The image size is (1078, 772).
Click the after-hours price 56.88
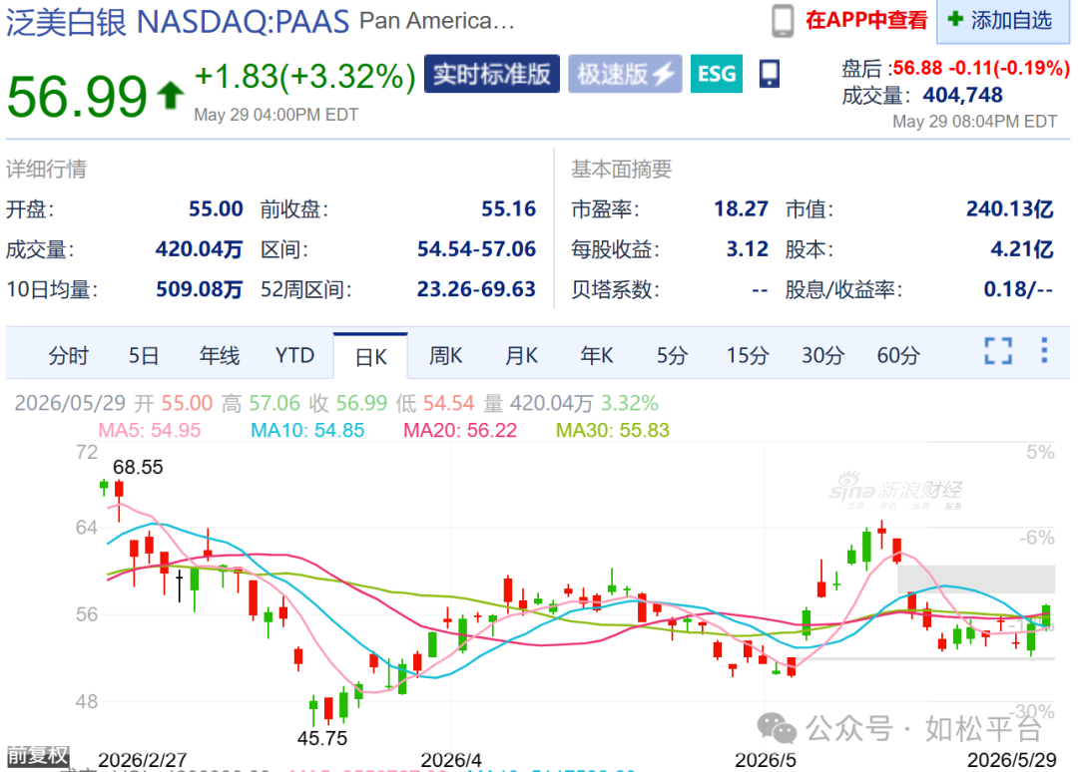coord(917,68)
